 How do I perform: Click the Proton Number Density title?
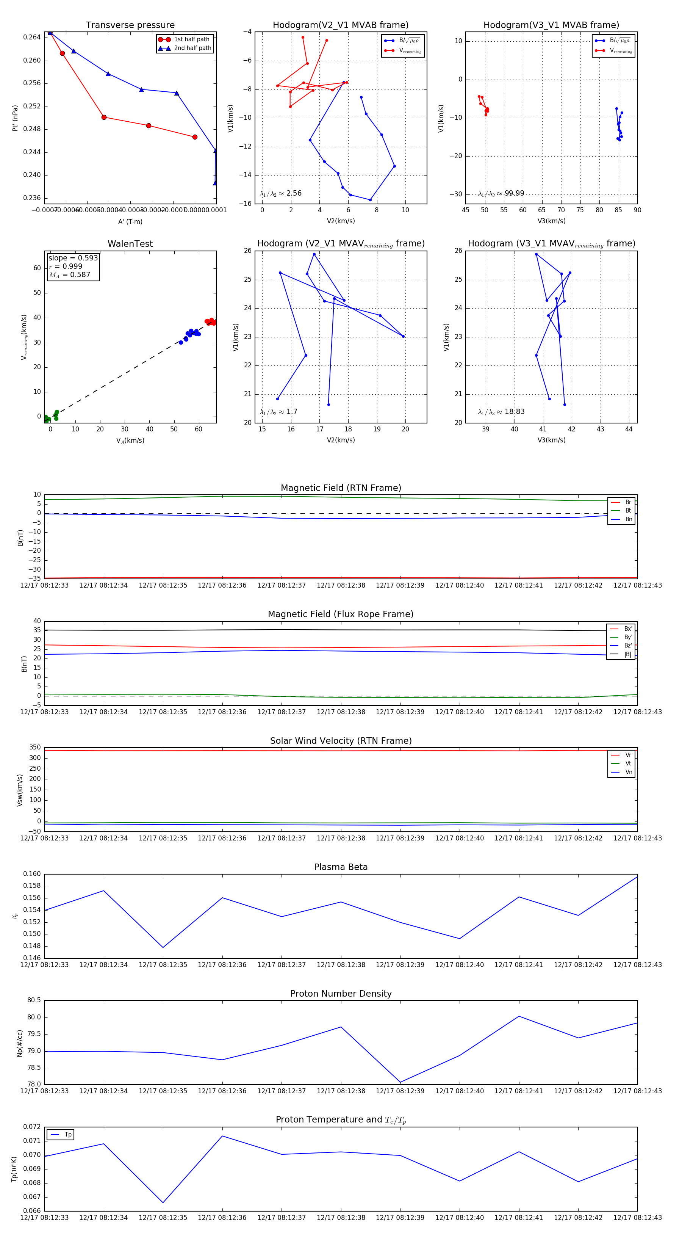(341, 993)
